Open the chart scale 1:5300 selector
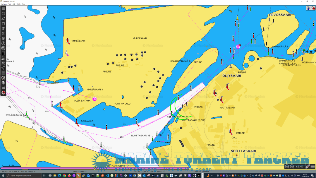The width and height of the screenshot is (316, 178). [x=300, y=167]
